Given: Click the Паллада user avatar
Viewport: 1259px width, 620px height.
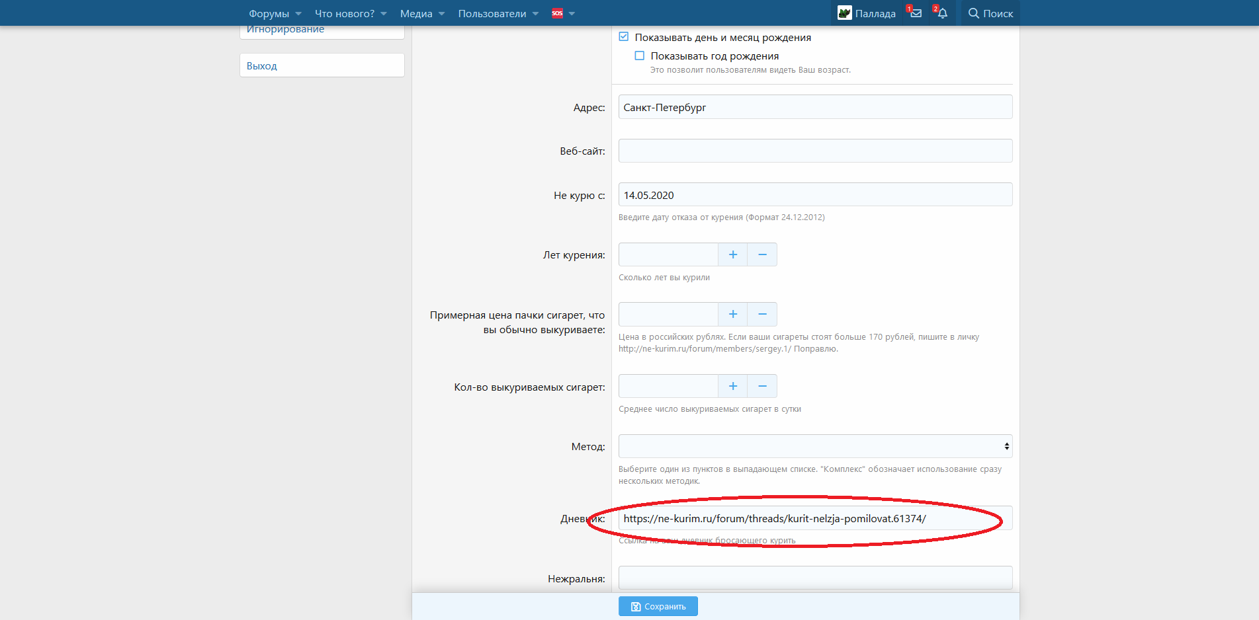Looking at the screenshot, I should pyautogui.click(x=844, y=13).
